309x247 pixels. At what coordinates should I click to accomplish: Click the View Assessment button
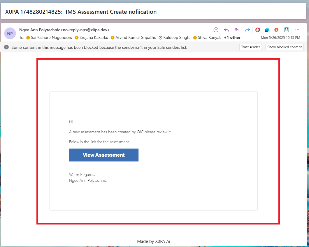click(x=103, y=155)
